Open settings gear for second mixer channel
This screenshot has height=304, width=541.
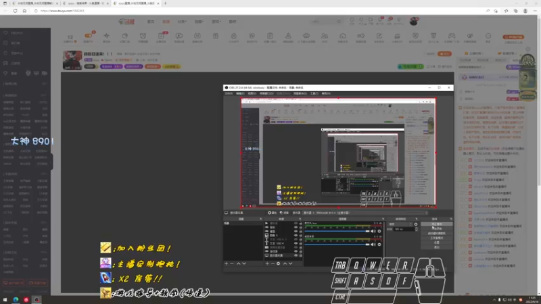[x=379, y=245]
